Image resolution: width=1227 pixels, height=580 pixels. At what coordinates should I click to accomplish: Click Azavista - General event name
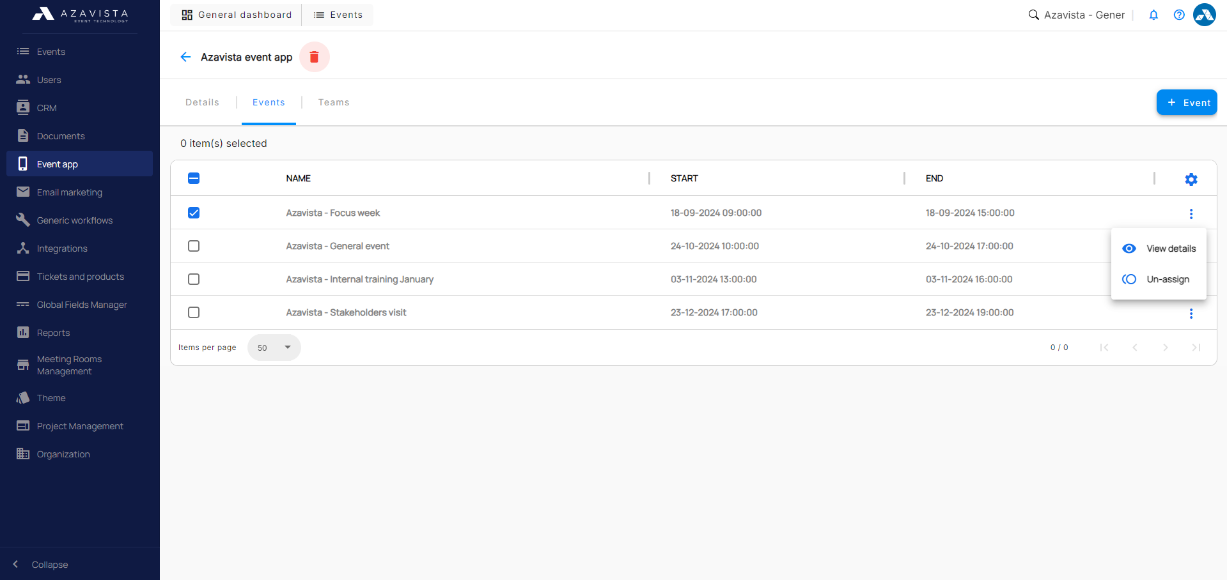click(338, 246)
